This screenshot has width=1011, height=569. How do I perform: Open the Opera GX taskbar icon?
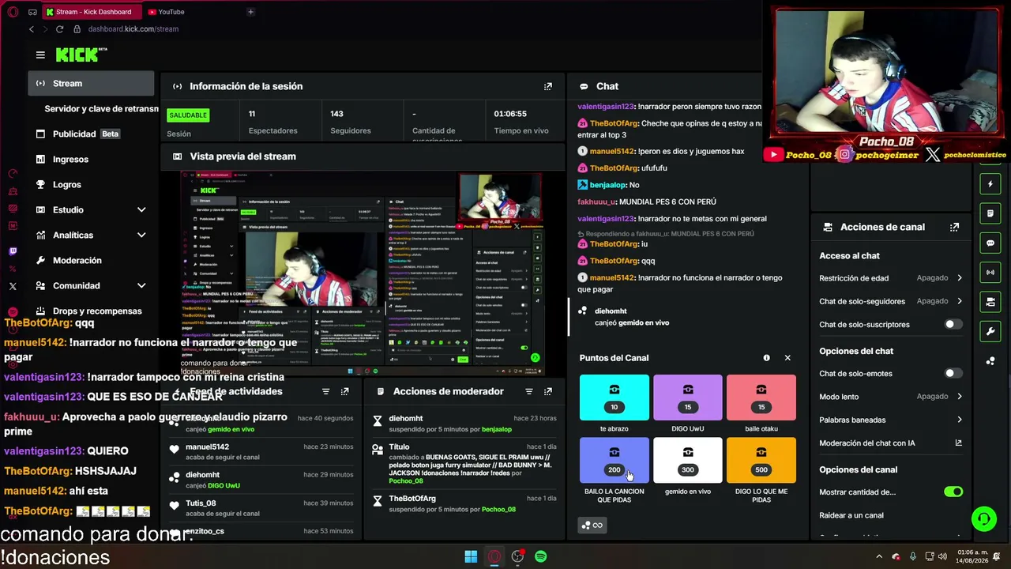[494, 556]
